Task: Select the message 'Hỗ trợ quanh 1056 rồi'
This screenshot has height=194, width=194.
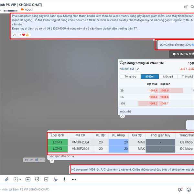Action: coord(133,169)
